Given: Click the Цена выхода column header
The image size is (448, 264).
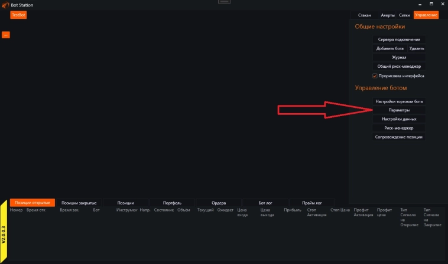Looking at the screenshot, I should point(267,213).
